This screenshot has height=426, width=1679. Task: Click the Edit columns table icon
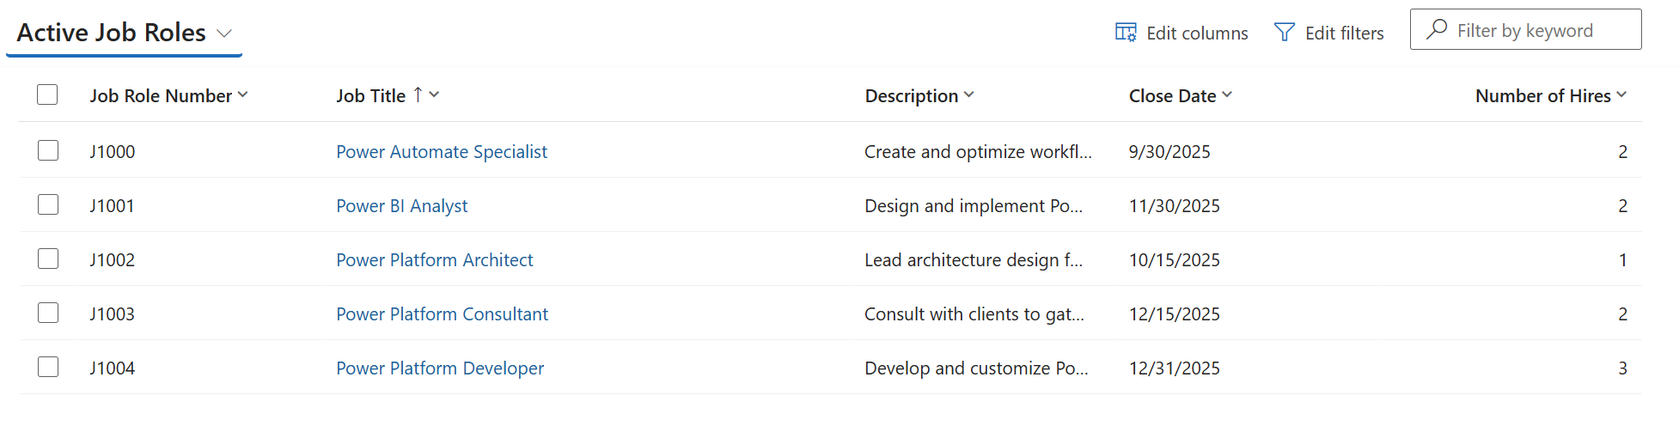pos(1126,33)
